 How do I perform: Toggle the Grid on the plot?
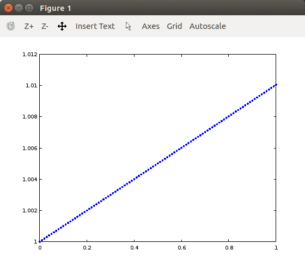tap(174, 26)
